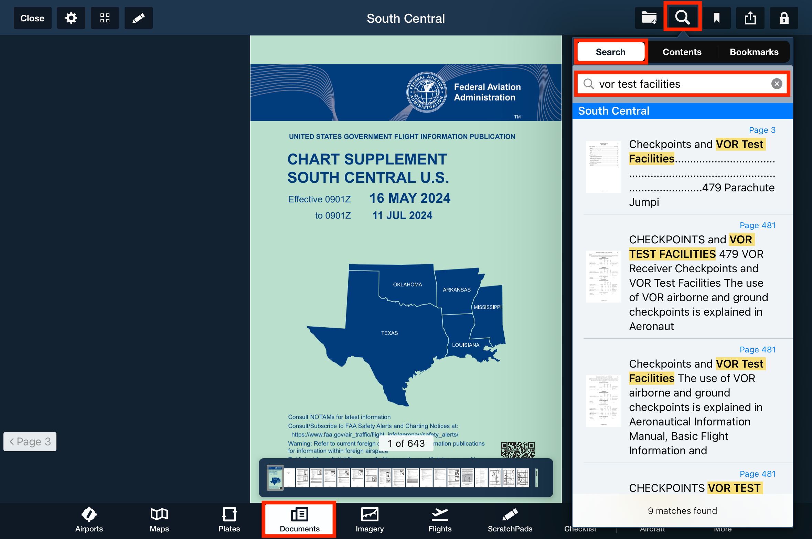Go back to Page 3

click(x=30, y=441)
